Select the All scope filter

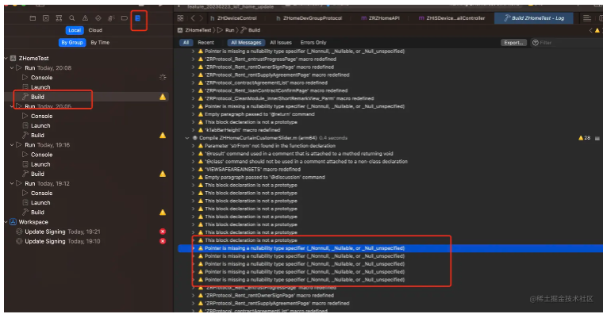click(x=186, y=42)
